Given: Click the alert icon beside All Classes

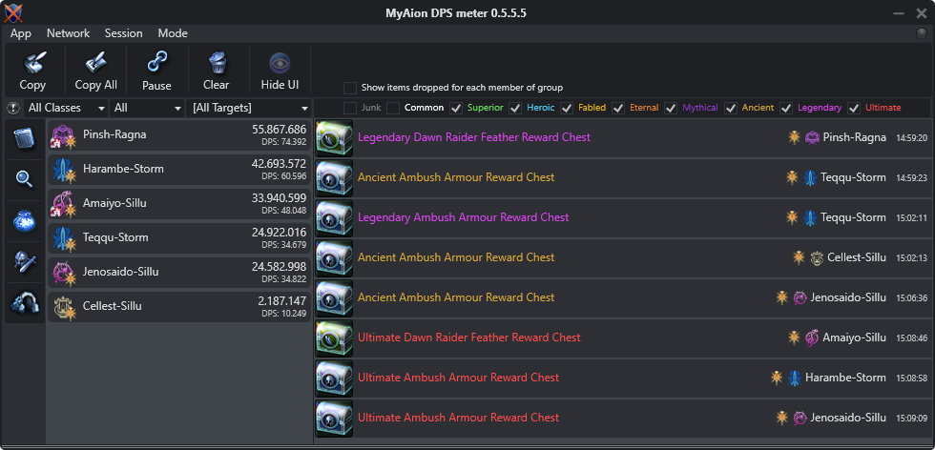Looking at the screenshot, I should tap(13, 109).
